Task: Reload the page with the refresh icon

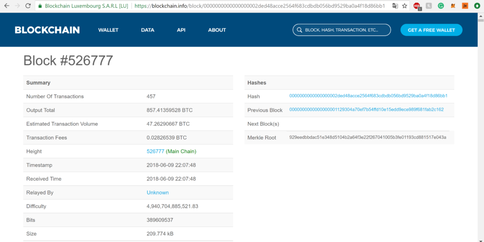Action: pos(28,6)
